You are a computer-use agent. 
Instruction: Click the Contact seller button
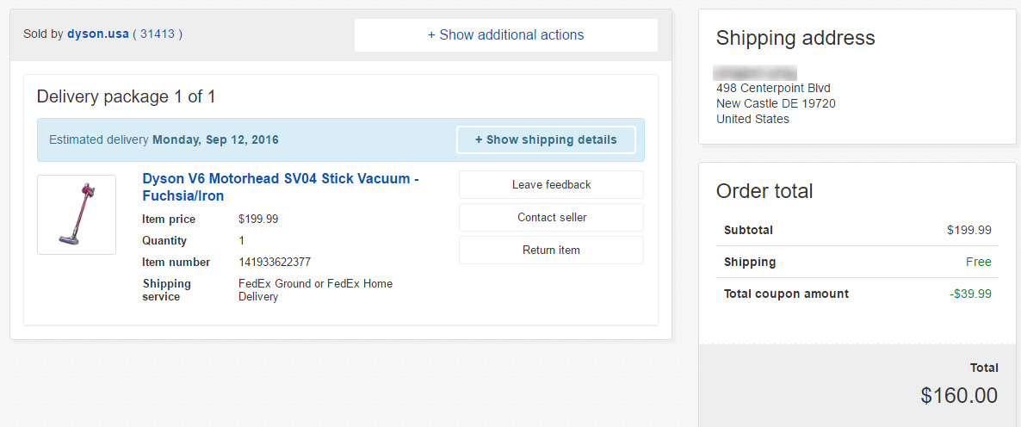point(551,218)
